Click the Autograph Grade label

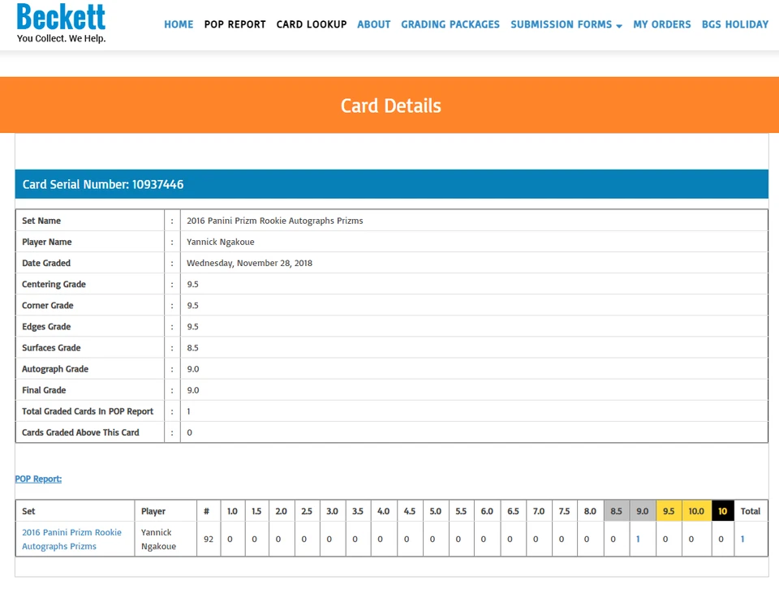[55, 369]
